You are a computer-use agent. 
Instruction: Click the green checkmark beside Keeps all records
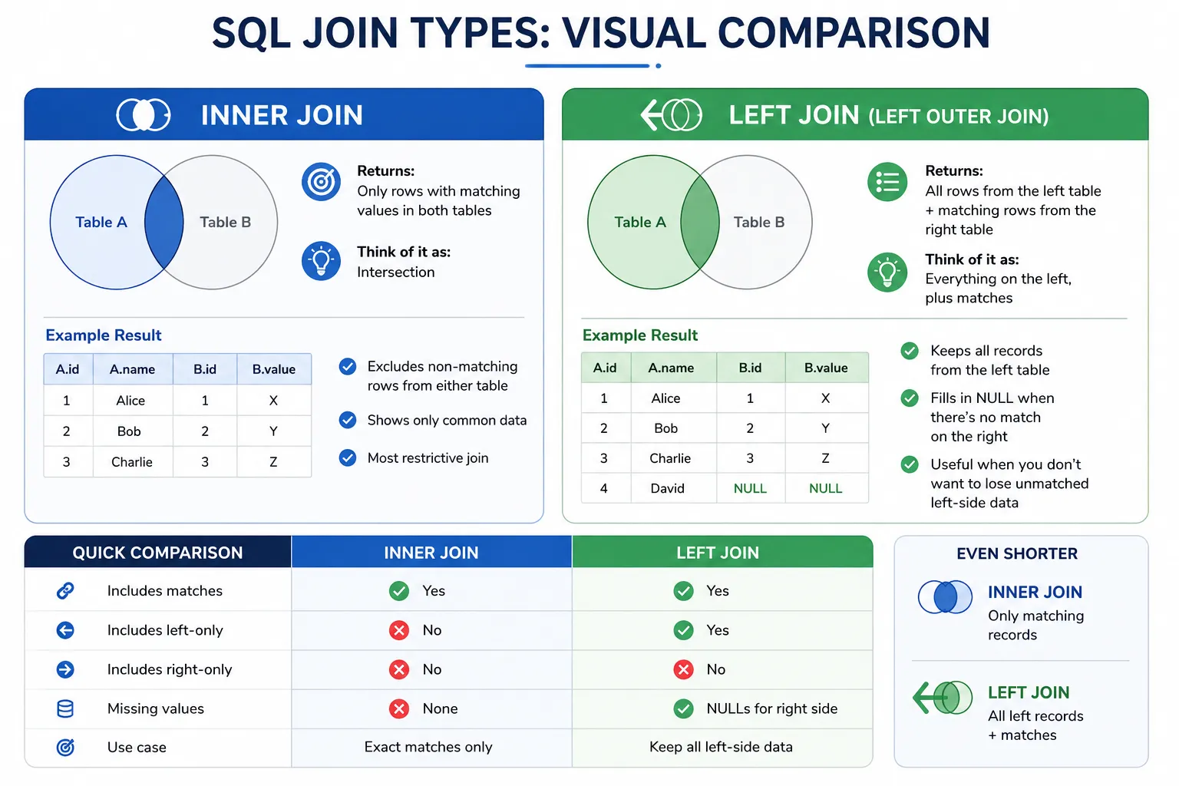point(910,351)
